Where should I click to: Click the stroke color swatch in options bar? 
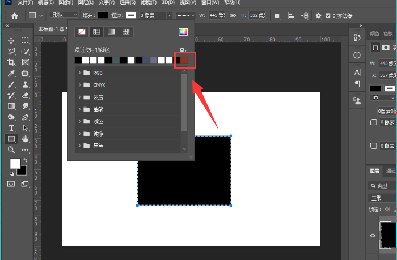pos(131,16)
